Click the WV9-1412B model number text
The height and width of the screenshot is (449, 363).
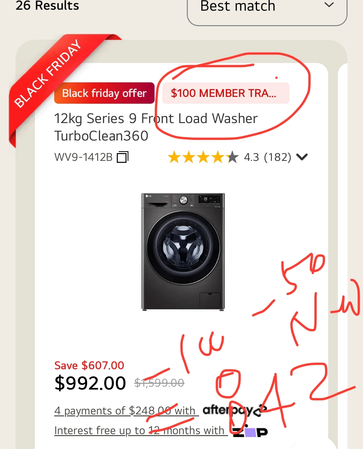(x=83, y=157)
